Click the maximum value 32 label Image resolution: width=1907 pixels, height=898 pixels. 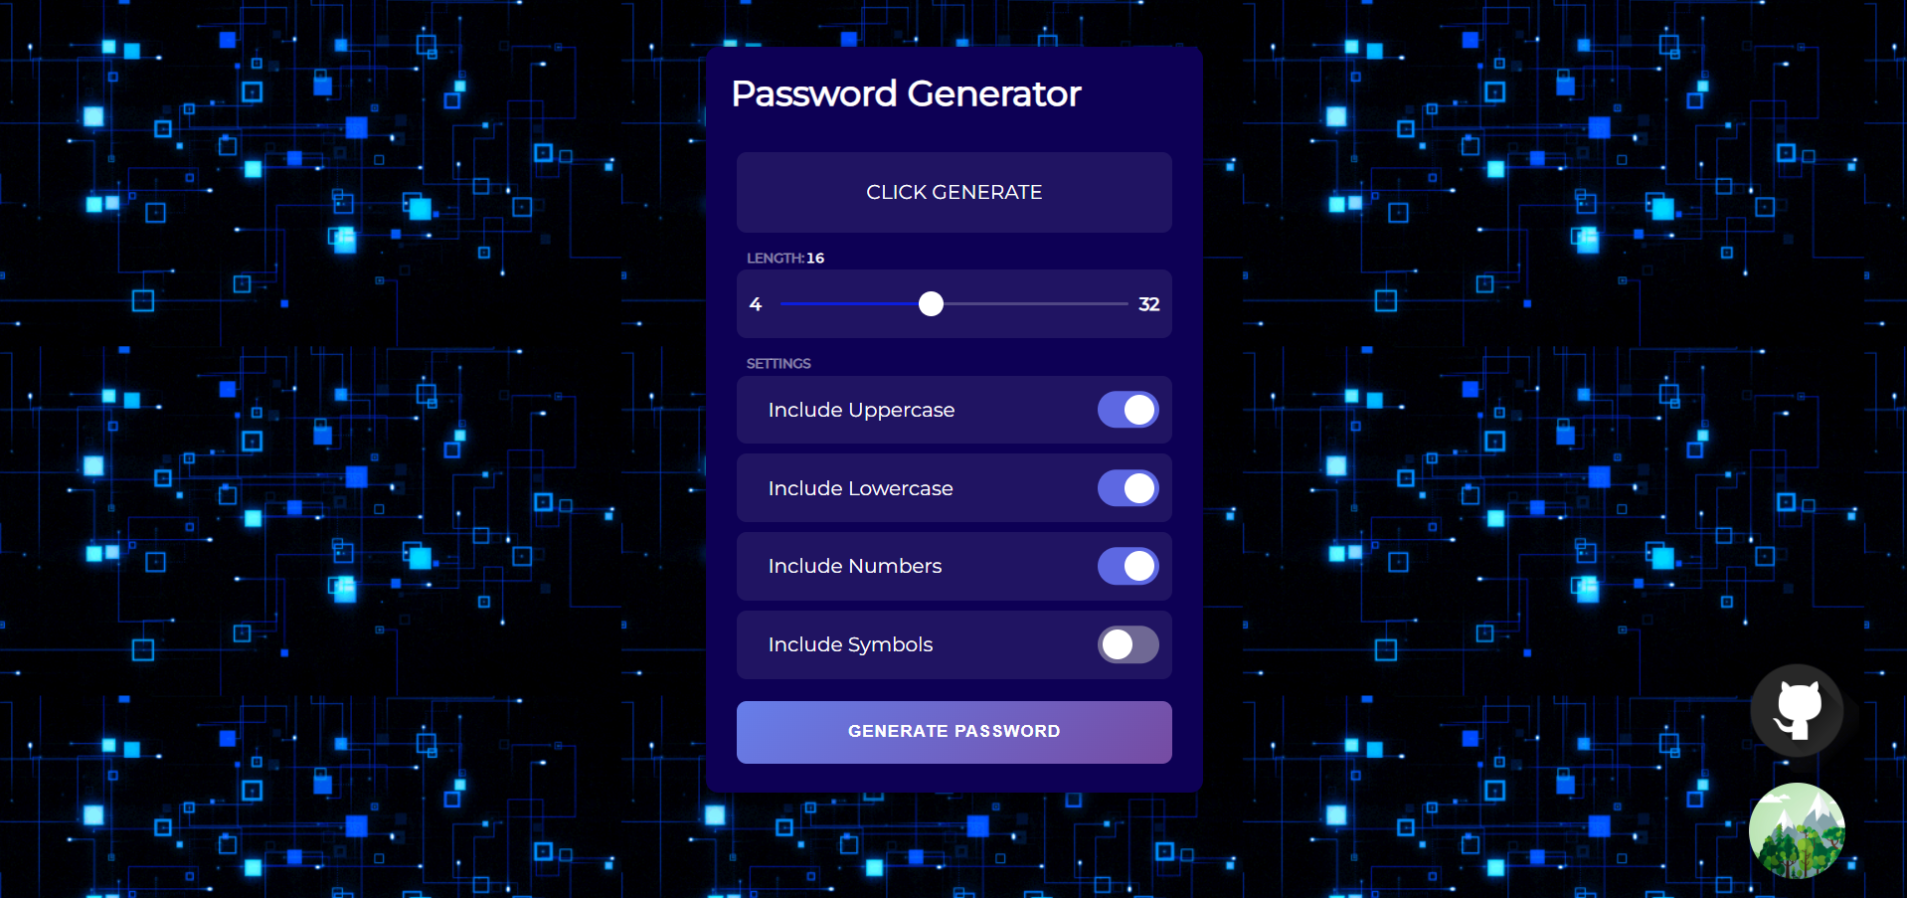(1148, 304)
